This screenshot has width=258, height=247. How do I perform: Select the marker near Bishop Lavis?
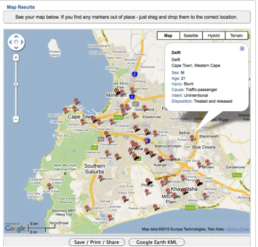tap(155, 133)
